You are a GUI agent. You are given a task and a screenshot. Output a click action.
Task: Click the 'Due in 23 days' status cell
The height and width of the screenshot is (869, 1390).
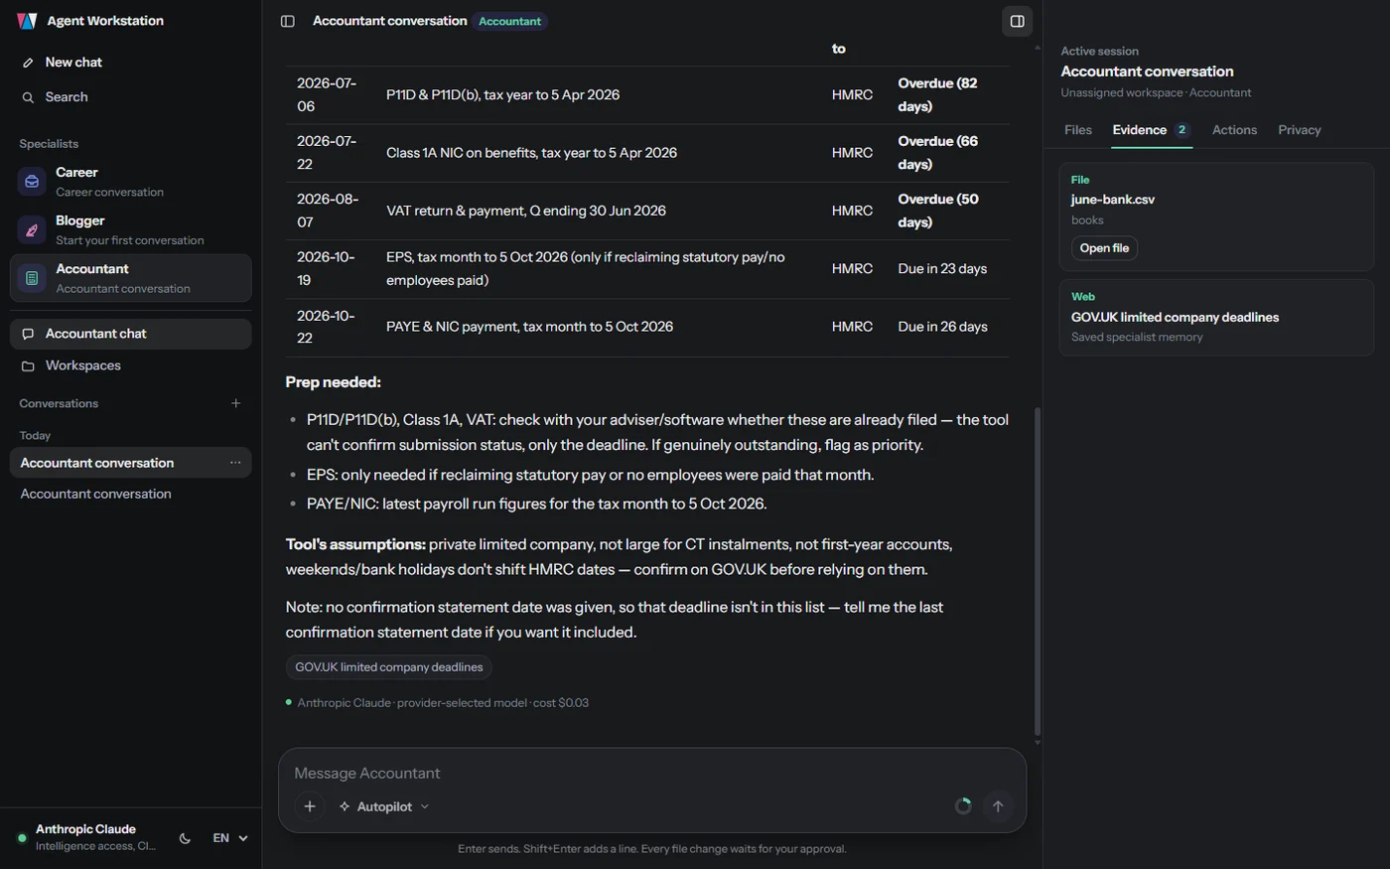[947, 268]
